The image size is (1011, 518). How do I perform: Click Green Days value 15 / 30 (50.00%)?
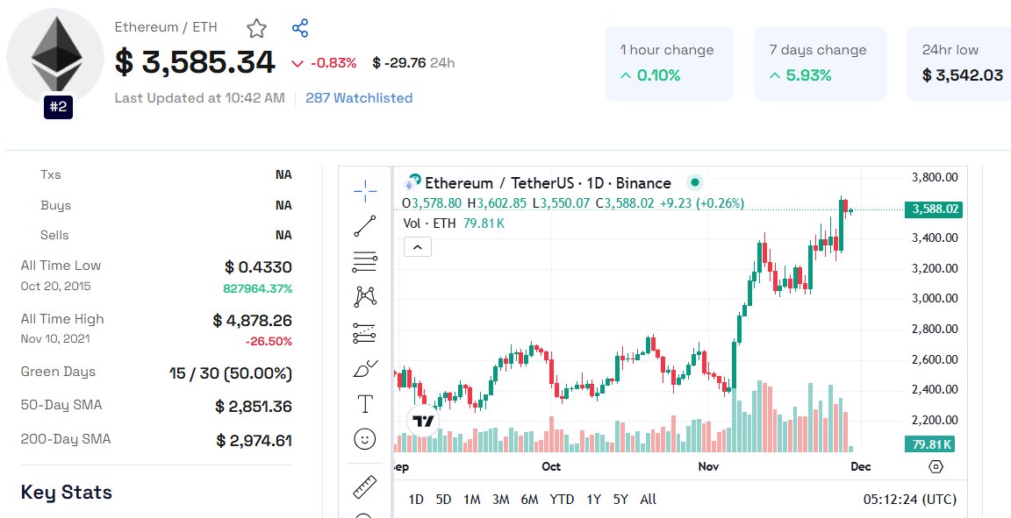tap(230, 373)
